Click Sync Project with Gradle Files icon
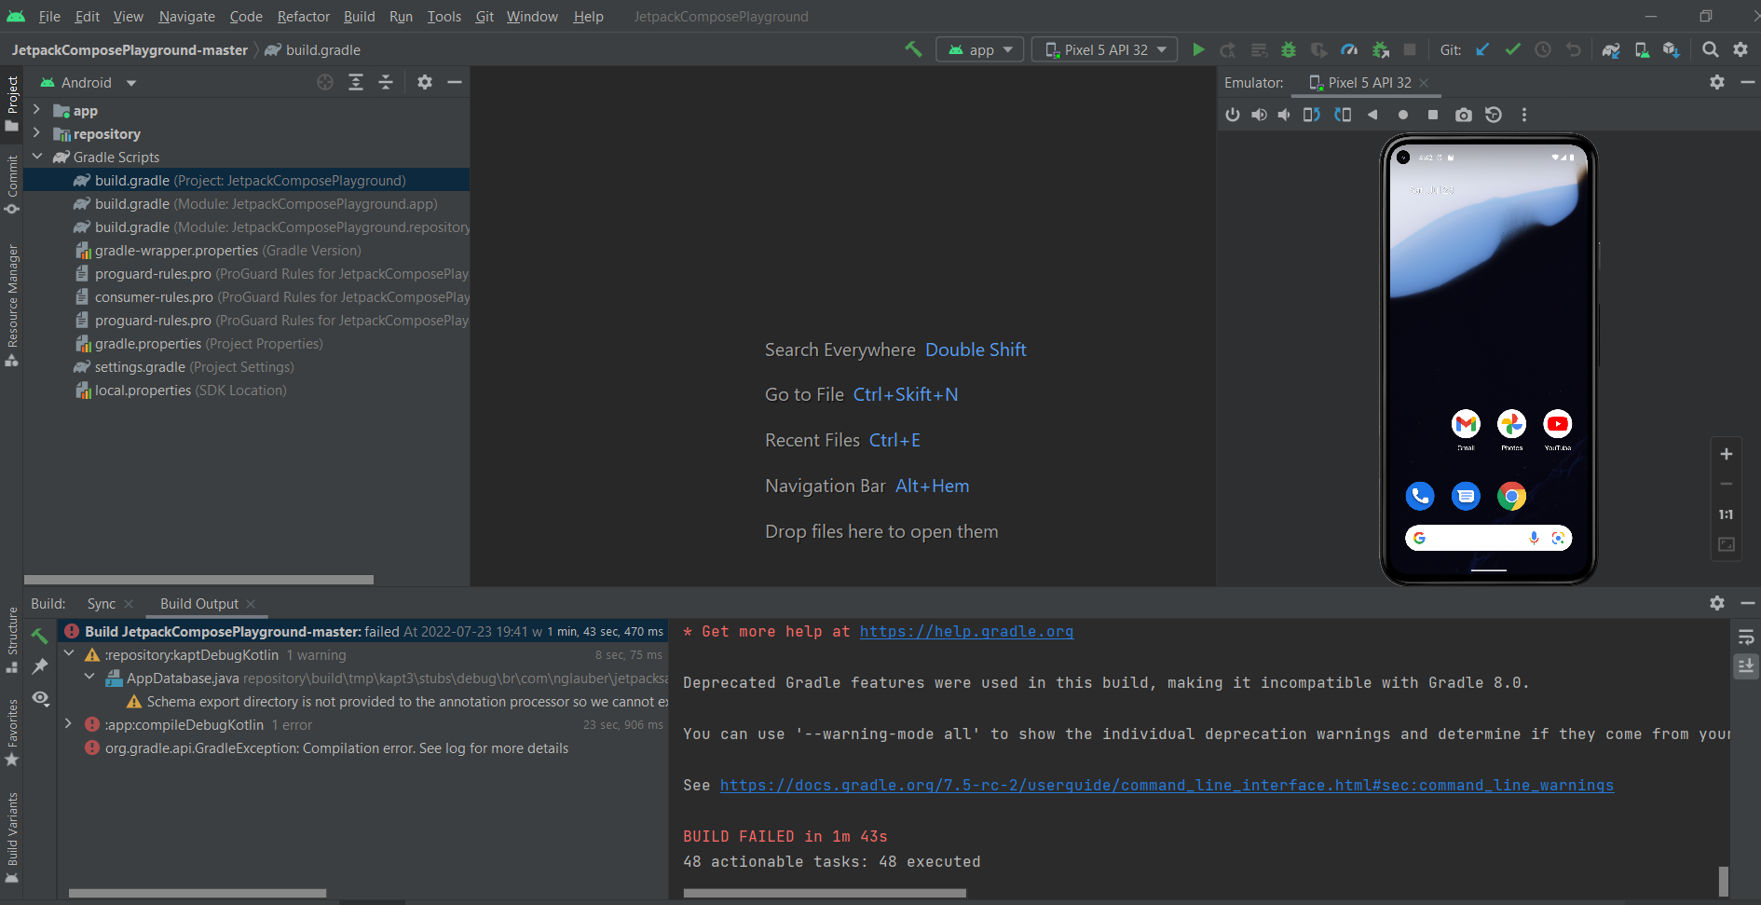Image resolution: width=1761 pixels, height=905 pixels. click(x=1610, y=49)
